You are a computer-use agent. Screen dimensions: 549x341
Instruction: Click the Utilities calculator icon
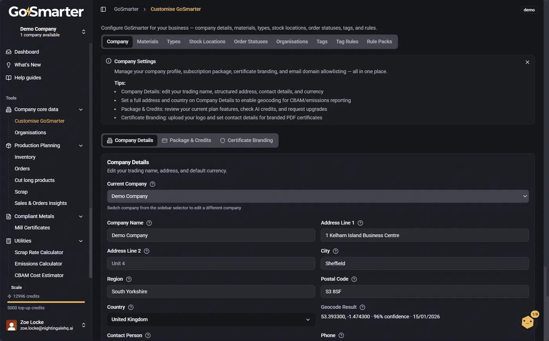click(x=9, y=241)
